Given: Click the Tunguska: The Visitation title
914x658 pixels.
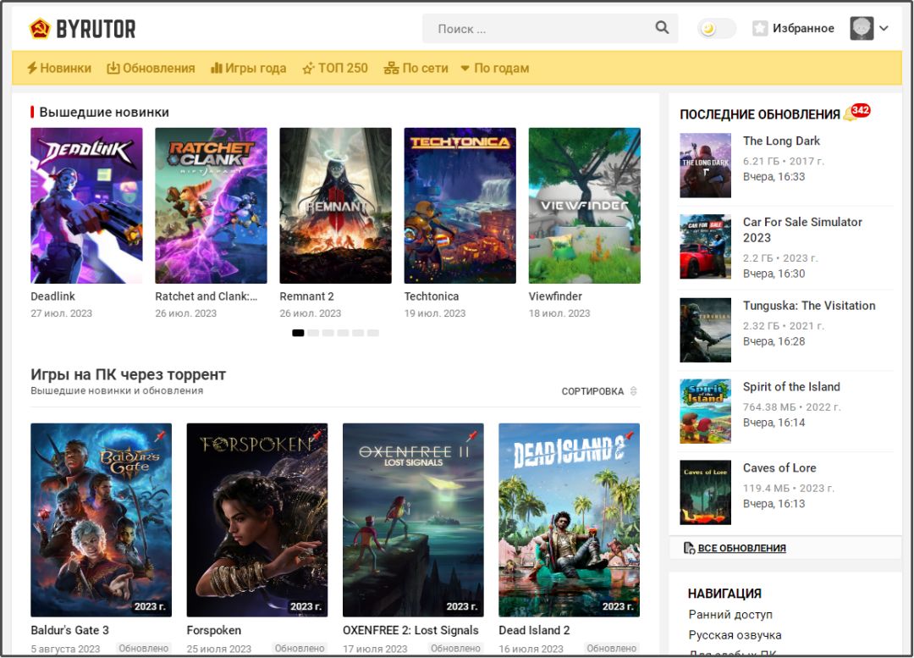Looking at the screenshot, I should click(809, 306).
